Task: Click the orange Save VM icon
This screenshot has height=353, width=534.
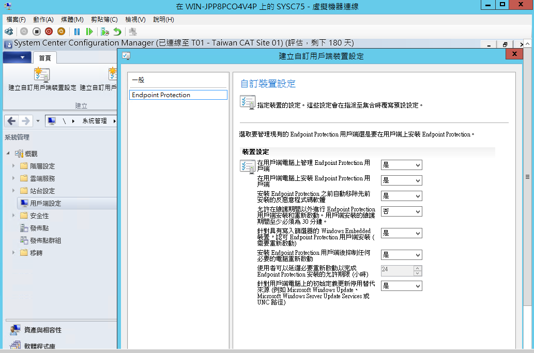Action: click(x=61, y=32)
